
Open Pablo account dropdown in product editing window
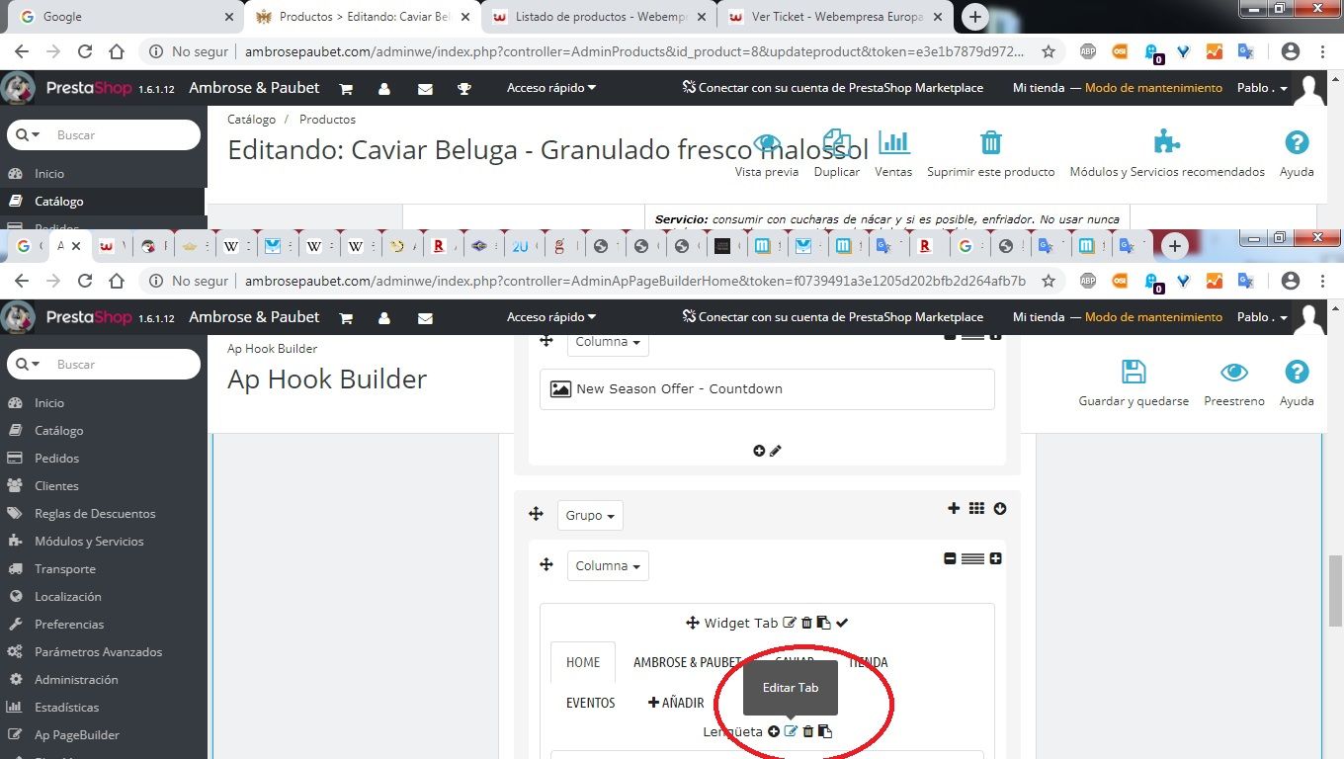pyautogui.click(x=1262, y=88)
